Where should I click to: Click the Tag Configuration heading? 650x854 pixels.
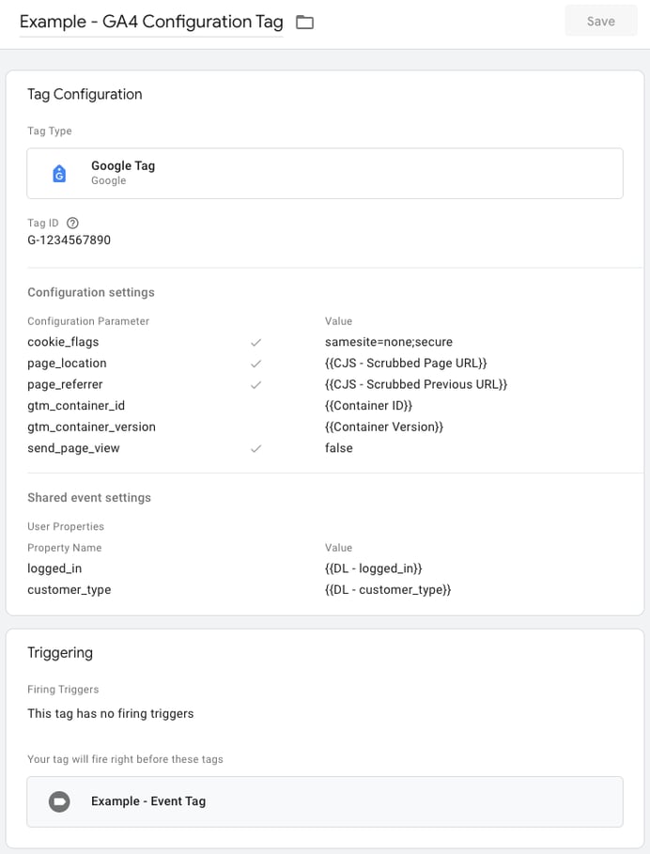(x=85, y=94)
